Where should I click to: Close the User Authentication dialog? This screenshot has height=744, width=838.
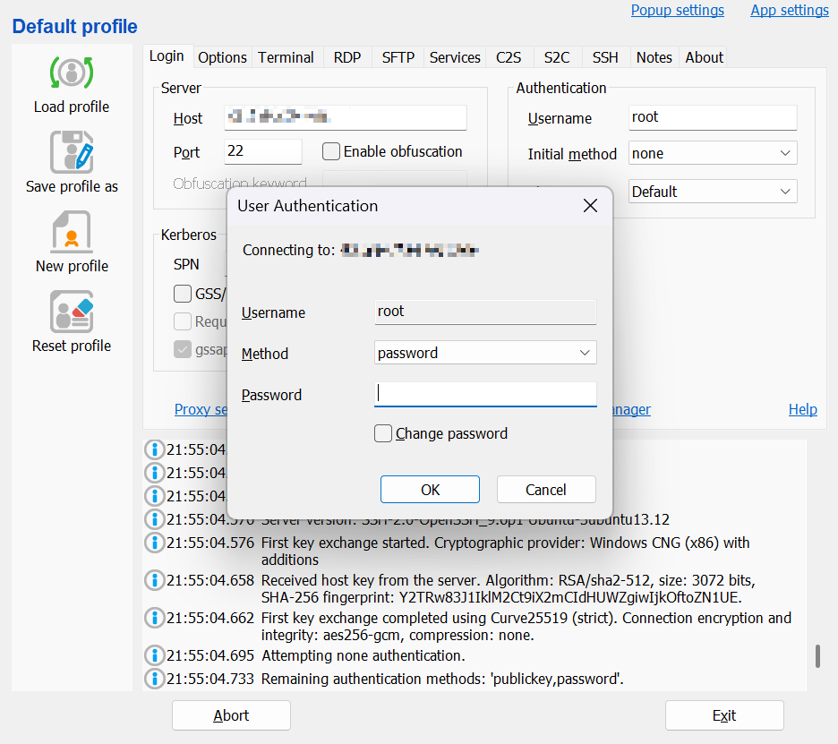click(590, 206)
